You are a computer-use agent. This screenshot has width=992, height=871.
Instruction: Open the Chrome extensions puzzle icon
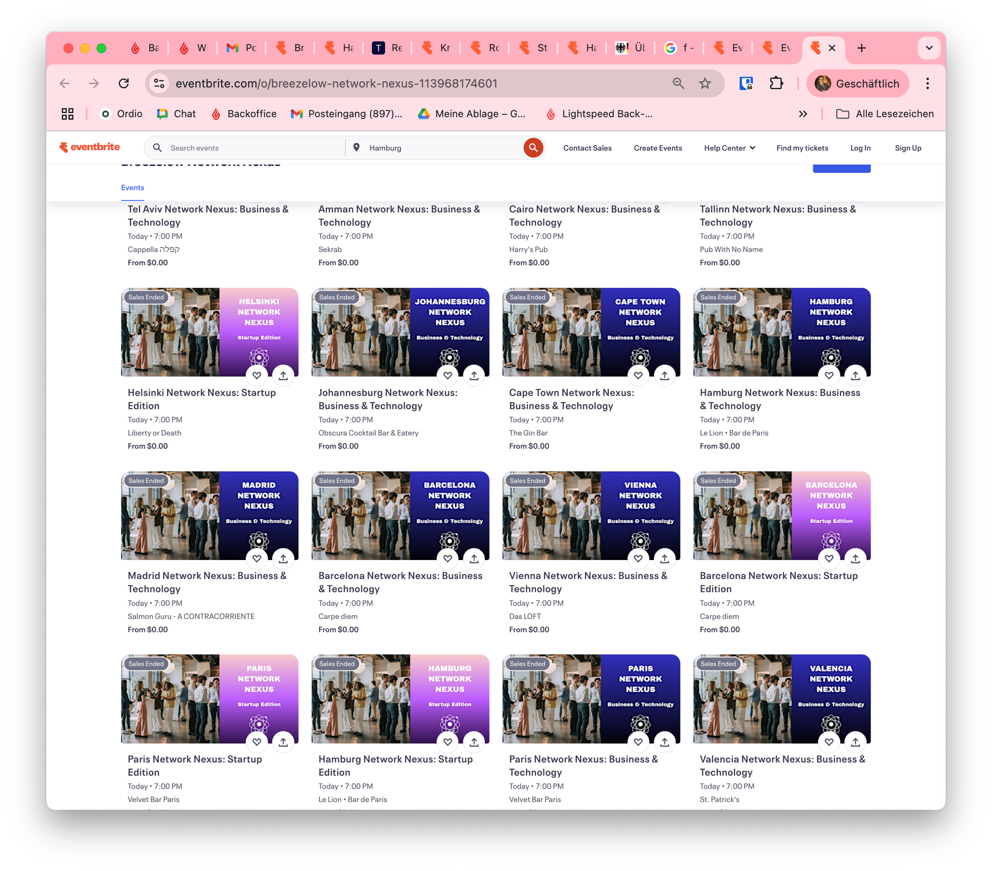[x=776, y=83]
